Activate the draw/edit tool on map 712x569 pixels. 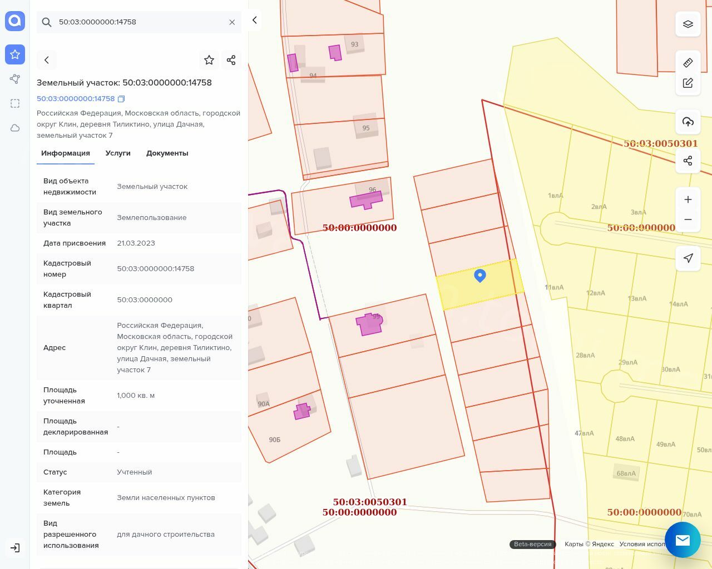688,83
